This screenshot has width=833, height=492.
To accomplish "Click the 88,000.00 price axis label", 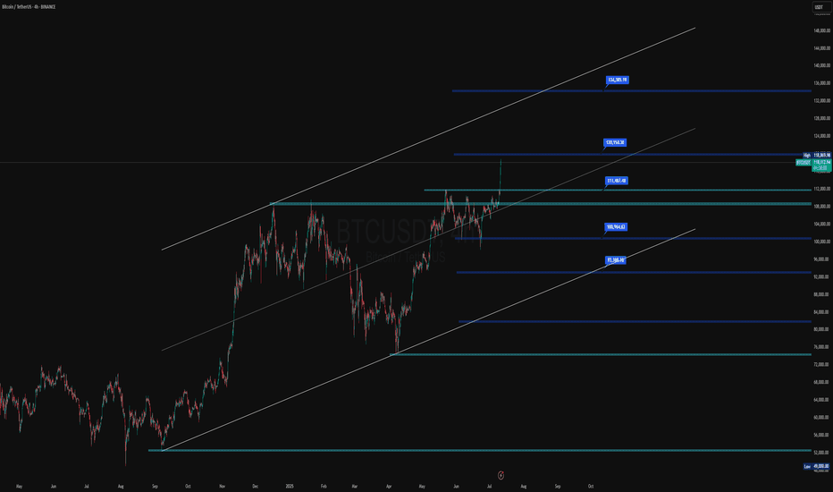I will tap(822, 294).
